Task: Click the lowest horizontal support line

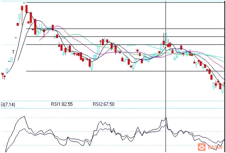Action: (125, 71)
